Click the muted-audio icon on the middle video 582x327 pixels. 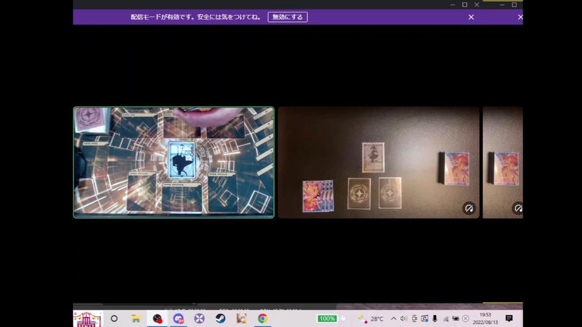pyautogui.click(x=469, y=208)
